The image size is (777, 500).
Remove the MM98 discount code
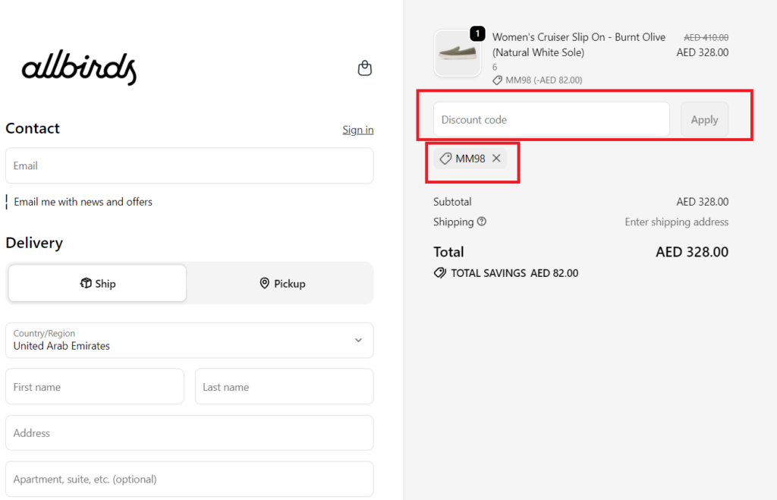click(496, 158)
